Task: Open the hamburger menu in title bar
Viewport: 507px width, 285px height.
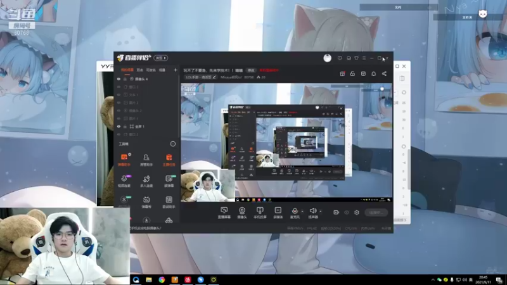Action: click(364, 58)
